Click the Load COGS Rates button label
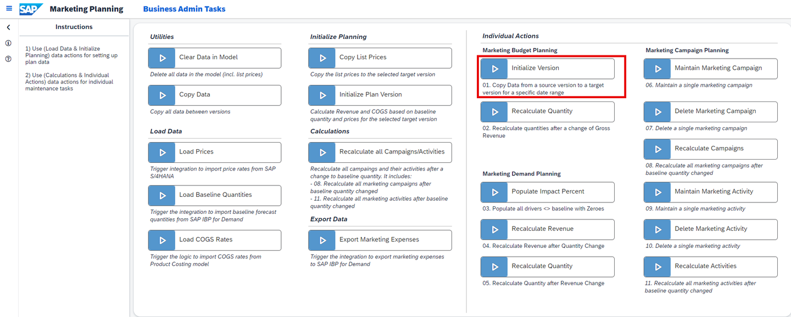791x317 pixels. [x=205, y=239]
